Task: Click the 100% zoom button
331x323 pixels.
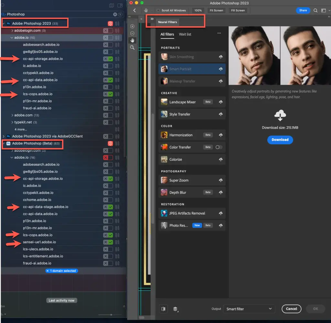Action: tap(198, 10)
